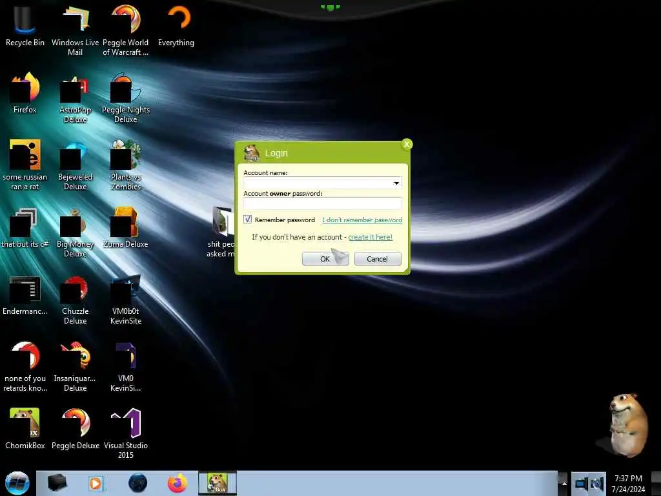Select Plants vs Zombies desktop icon
The width and height of the screenshot is (661, 496).
coord(126,165)
